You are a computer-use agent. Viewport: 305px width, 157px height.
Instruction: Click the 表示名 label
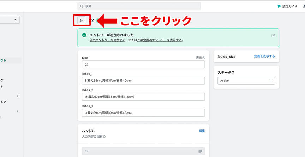click(201, 58)
